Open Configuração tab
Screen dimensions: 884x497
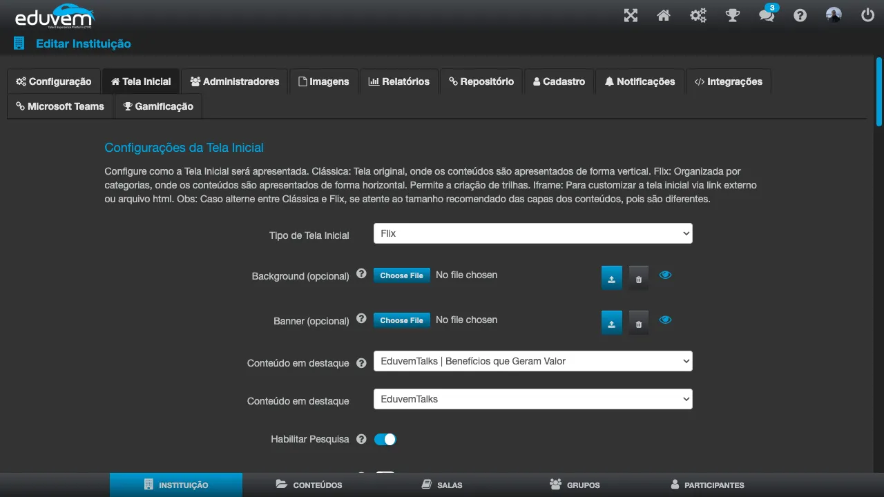click(54, 81)
